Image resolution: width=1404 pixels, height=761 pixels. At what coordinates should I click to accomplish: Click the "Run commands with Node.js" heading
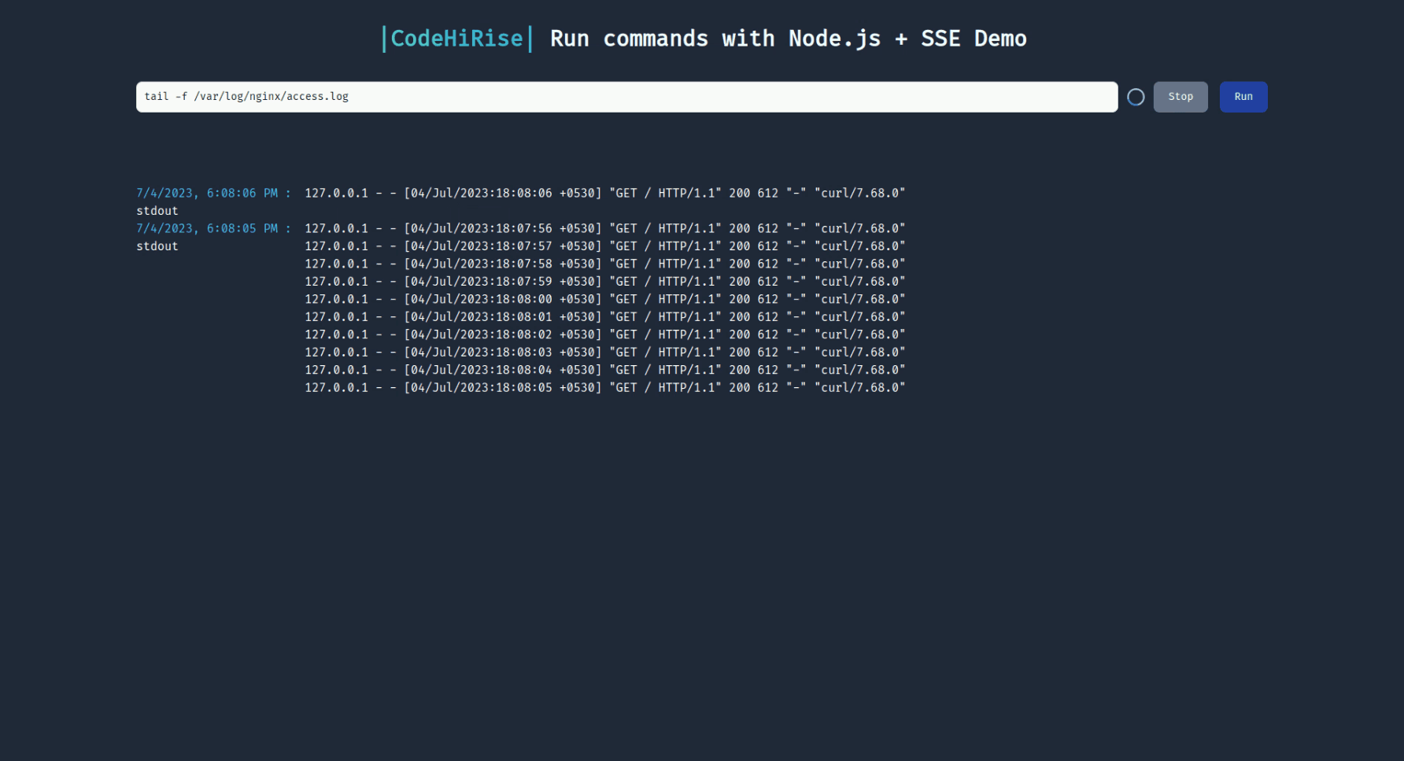coord(787,39)
